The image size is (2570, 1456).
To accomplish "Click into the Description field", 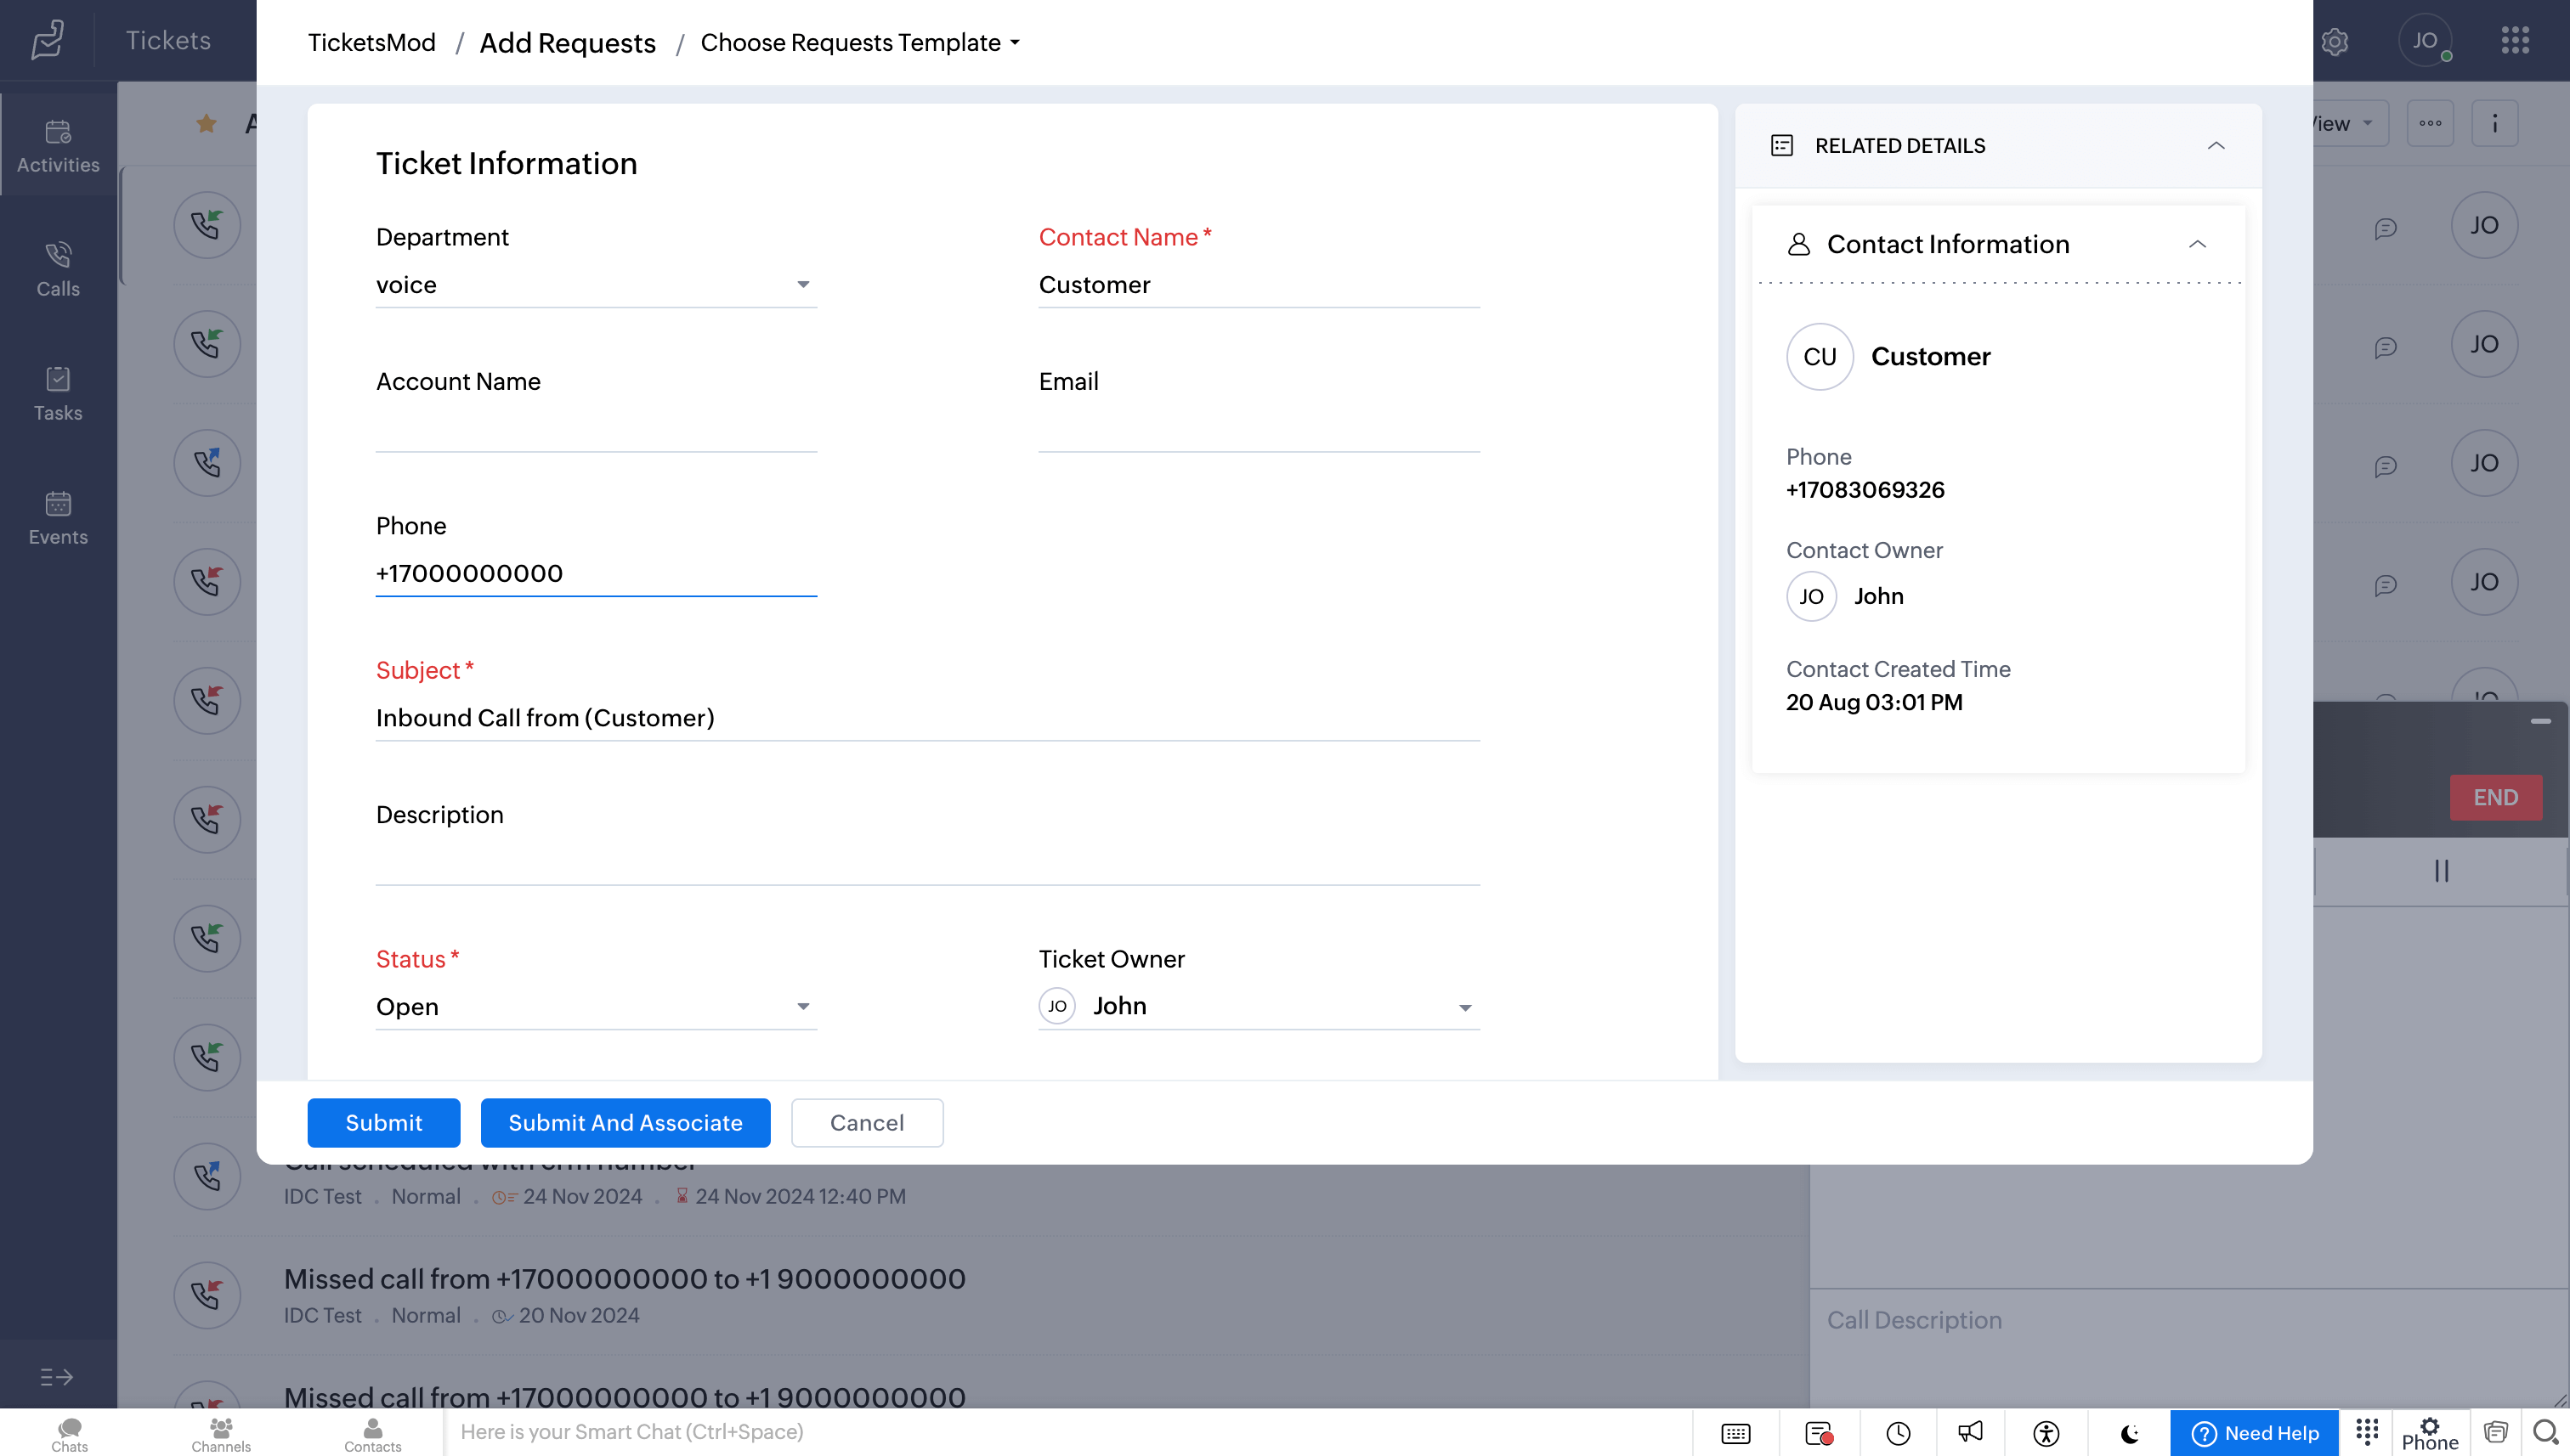I will tap(927, 862).
